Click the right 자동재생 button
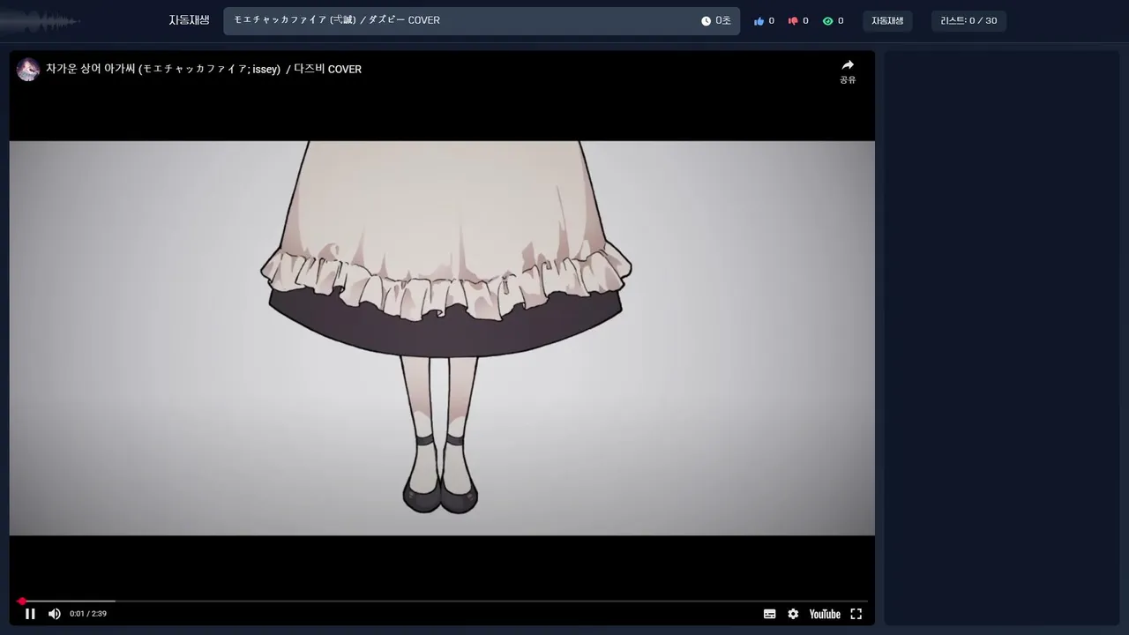This screenshot has height=635, width=1129. (x=887, y=21)
